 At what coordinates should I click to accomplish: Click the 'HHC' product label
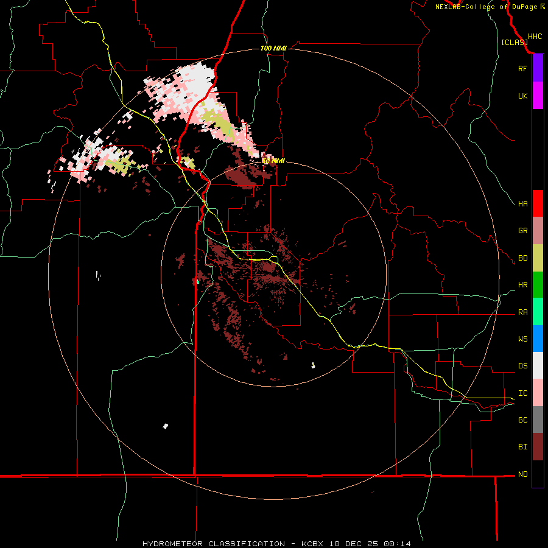[x=535, y=37]
